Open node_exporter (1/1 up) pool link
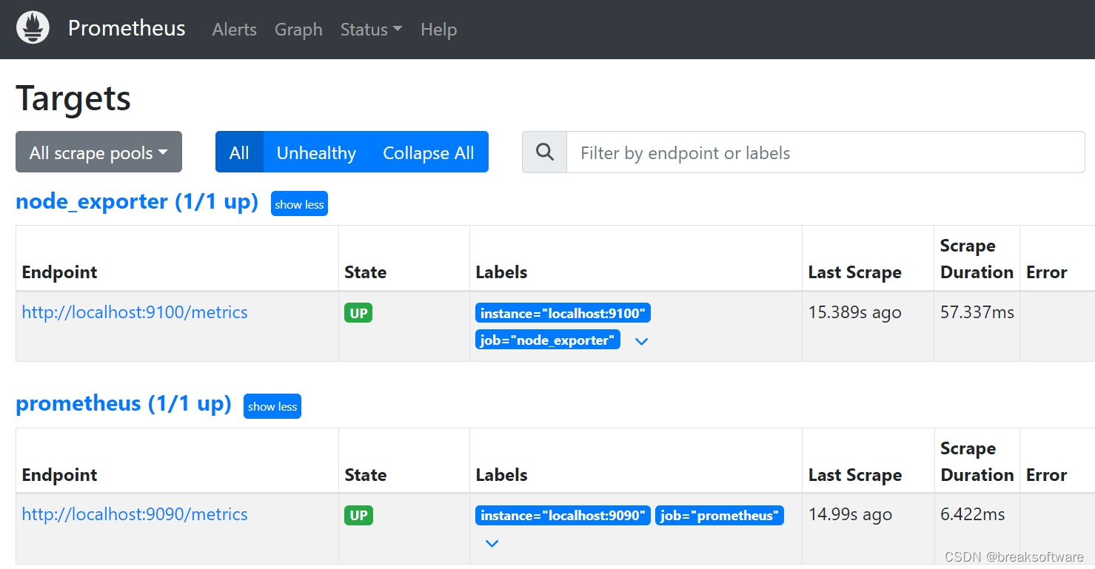1095x569 pixels. [x=137, y=201]
